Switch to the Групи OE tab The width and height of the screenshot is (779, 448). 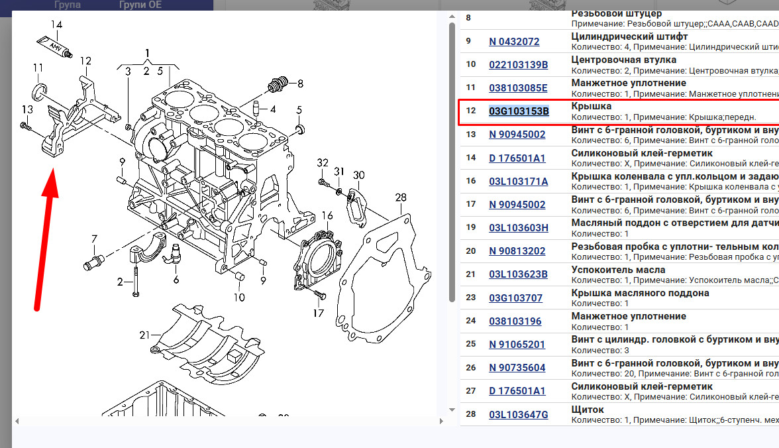point(142,5)
